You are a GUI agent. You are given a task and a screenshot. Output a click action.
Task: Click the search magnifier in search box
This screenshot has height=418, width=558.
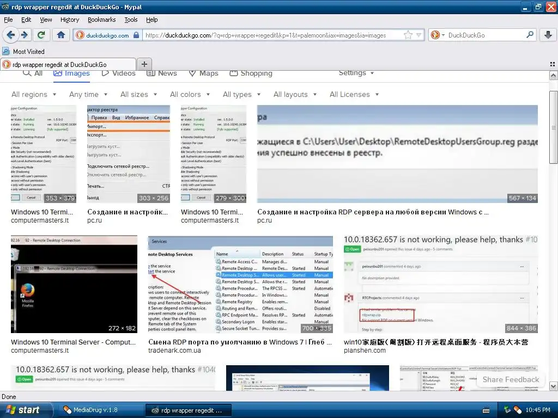click(530, 34)
